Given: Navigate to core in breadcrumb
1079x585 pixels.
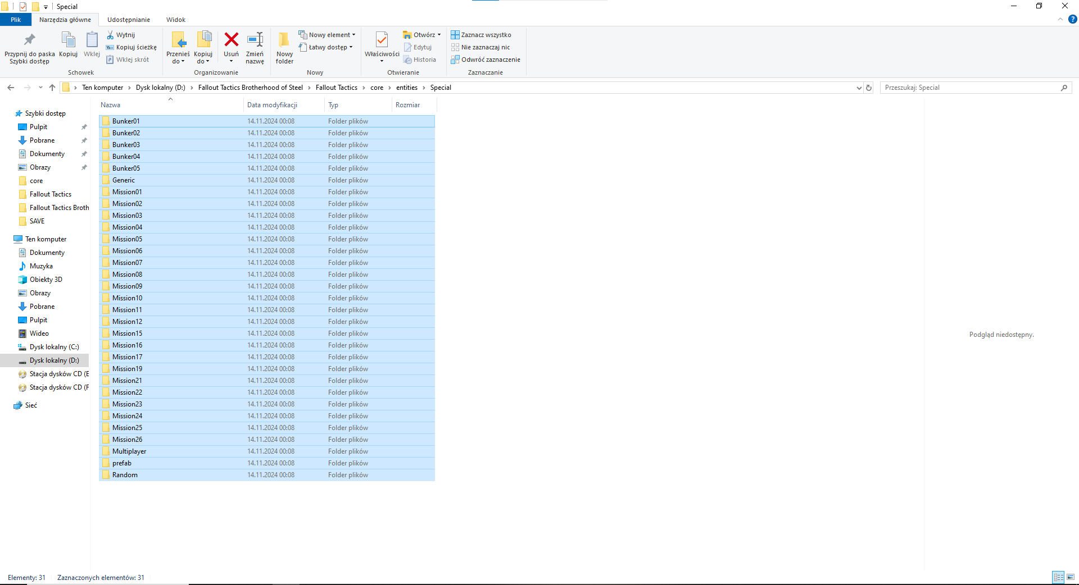Looking at the screenshot, I should click(377, 88).
